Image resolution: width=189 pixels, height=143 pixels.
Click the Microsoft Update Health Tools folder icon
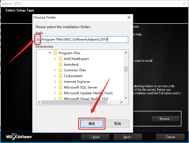pyautogui.click(x=60, y=93)
